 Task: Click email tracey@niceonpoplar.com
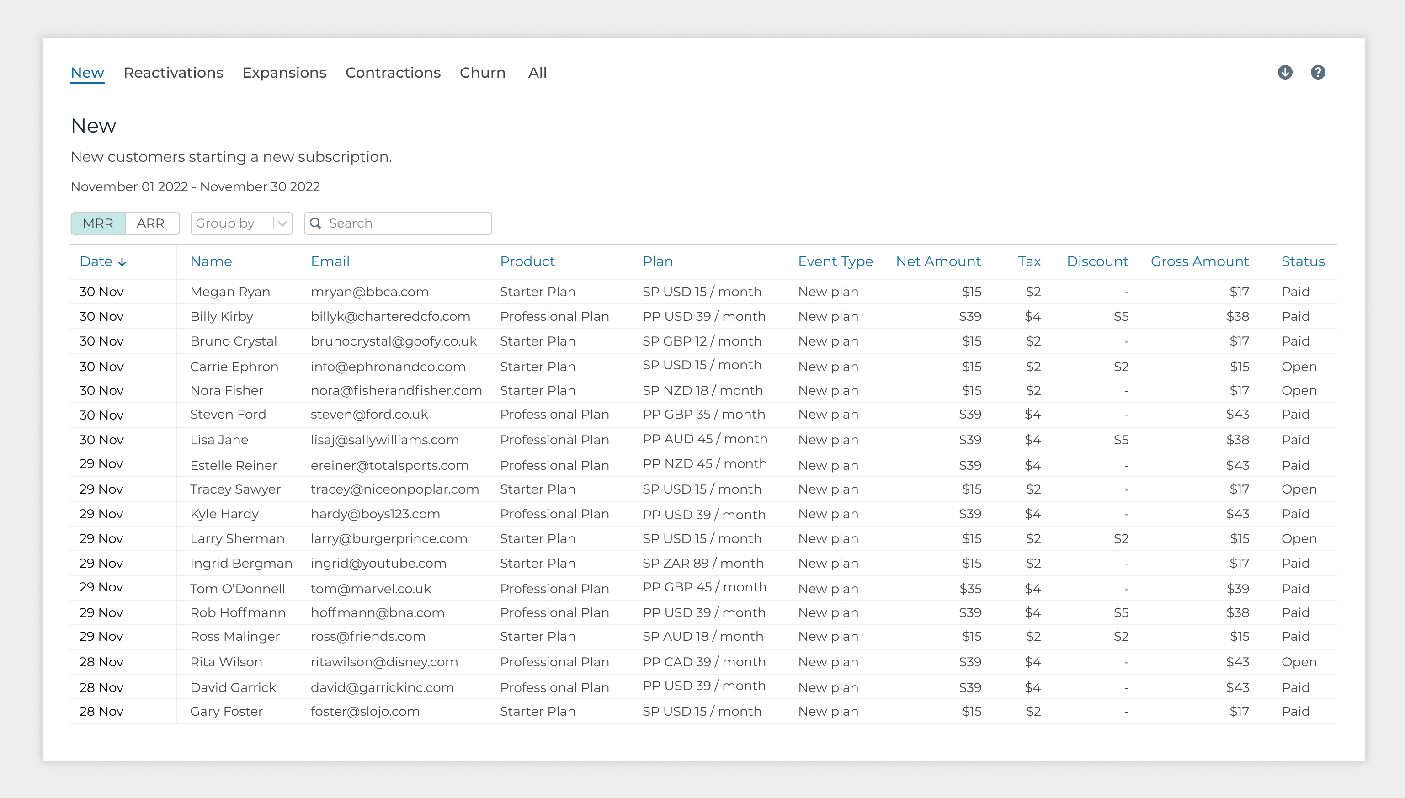394,489
